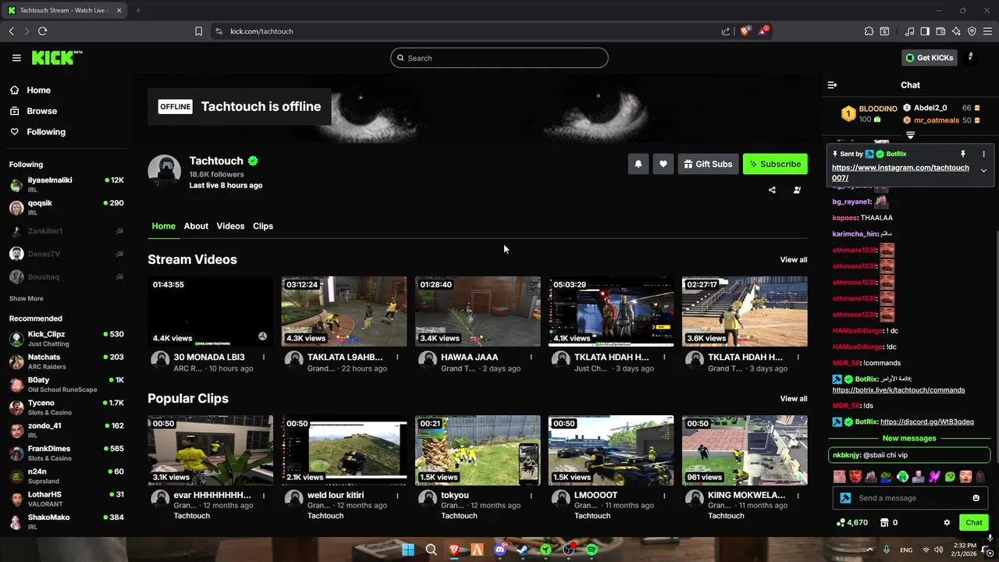Open options for tokyou clip
The width and height of the screenshot is (999, 562).
[x=531, y=496]
